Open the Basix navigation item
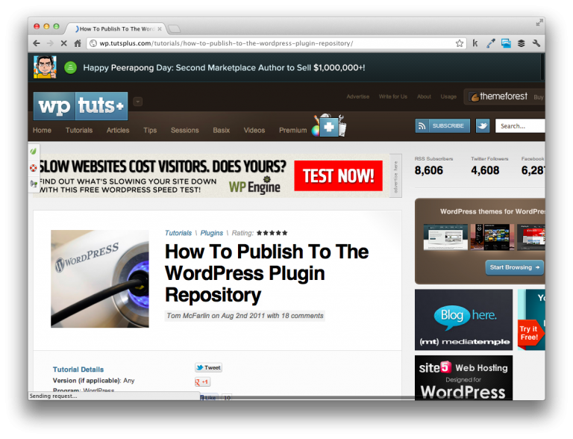The image size is (573, 439). click(x=221, y=130)
